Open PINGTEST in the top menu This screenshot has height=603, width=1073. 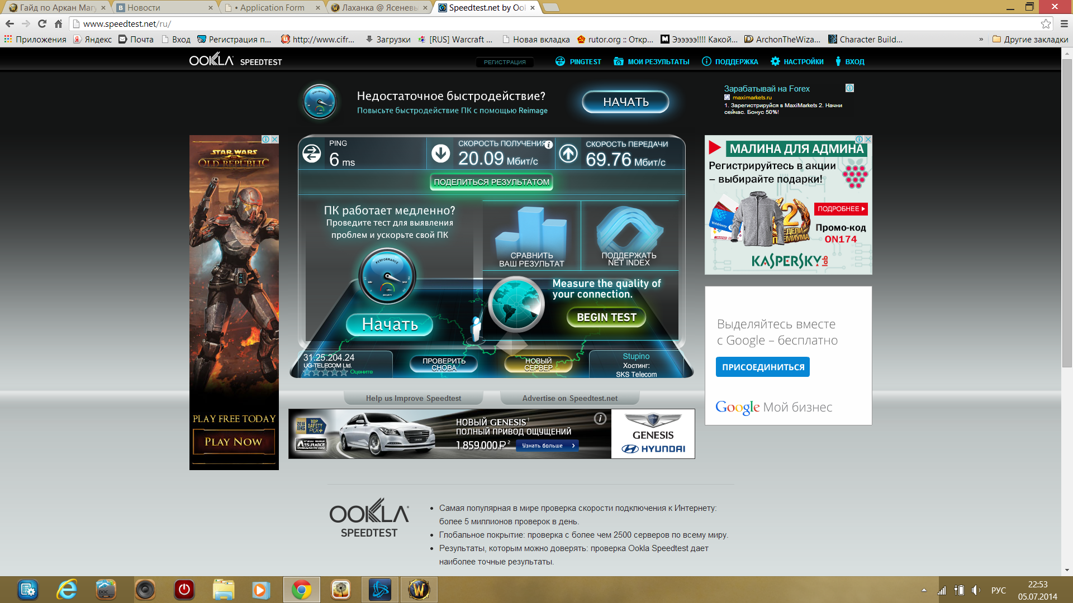pos(578,61)
